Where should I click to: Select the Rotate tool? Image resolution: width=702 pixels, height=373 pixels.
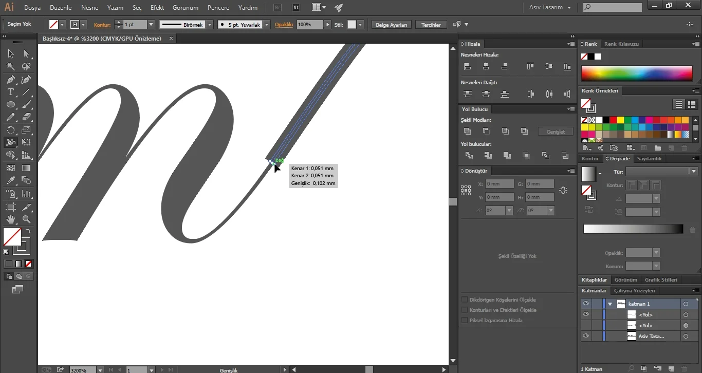tap(11, 130)
